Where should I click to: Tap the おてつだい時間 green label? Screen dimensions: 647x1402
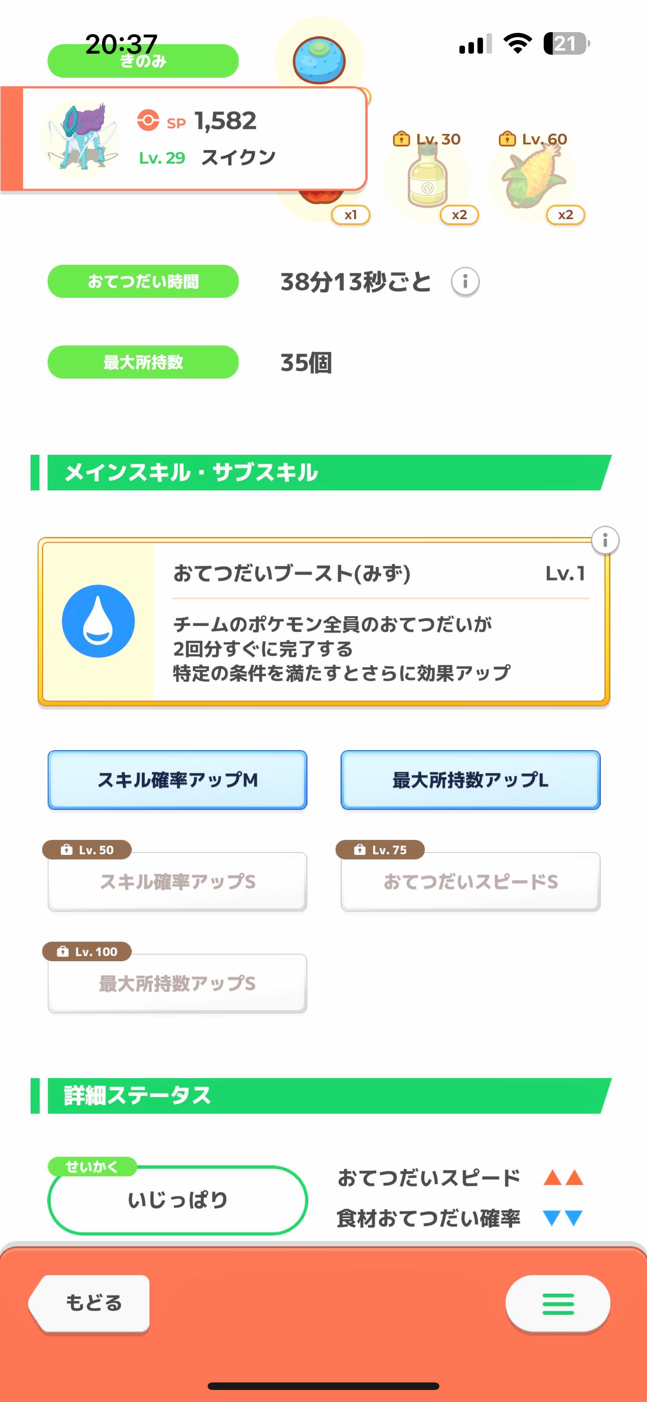(143, 281)
